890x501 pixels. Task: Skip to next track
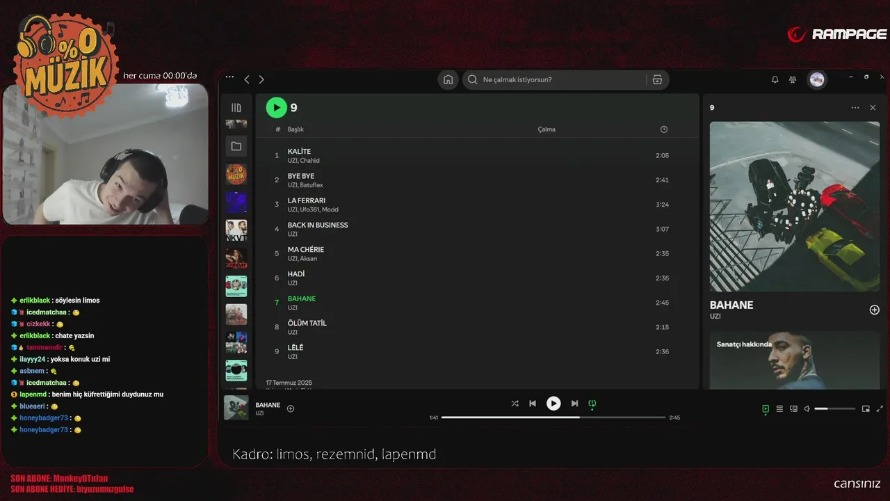tap(574, 404)
